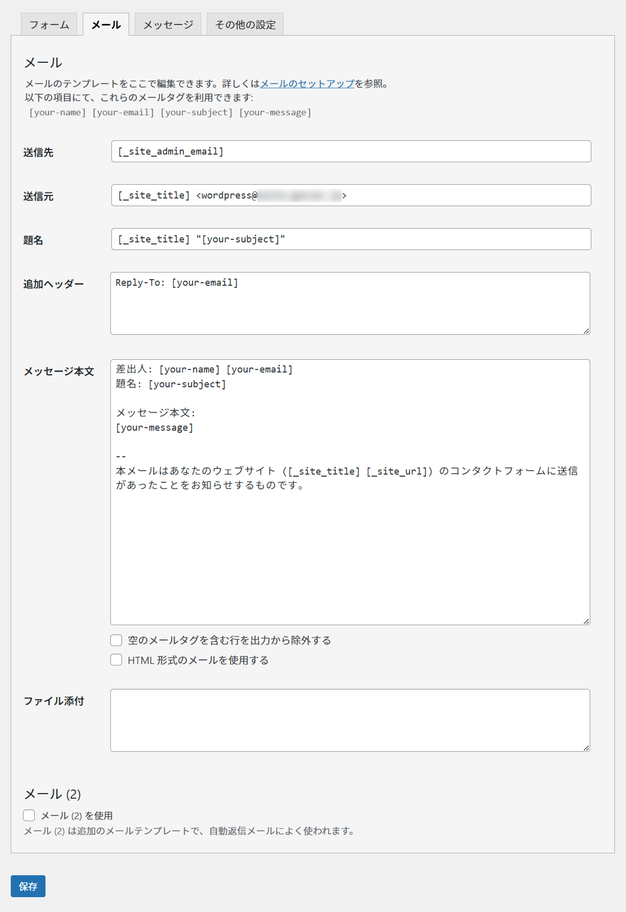Check the メール (2) を使用 checkbox
The image size is (626, 912).
(x=29, y=815)
